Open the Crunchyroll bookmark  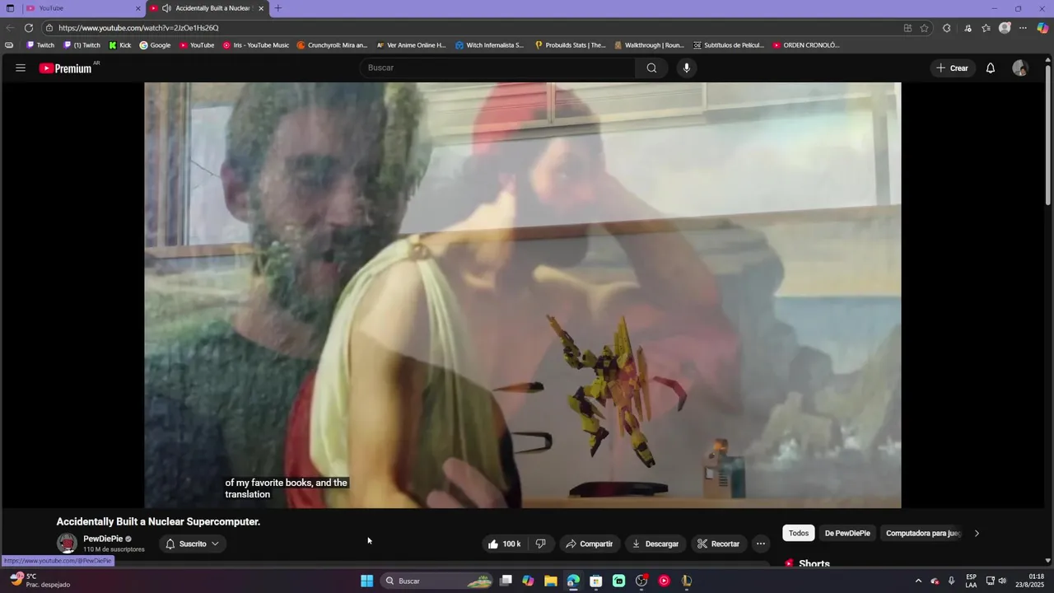[x=332, y=45]
